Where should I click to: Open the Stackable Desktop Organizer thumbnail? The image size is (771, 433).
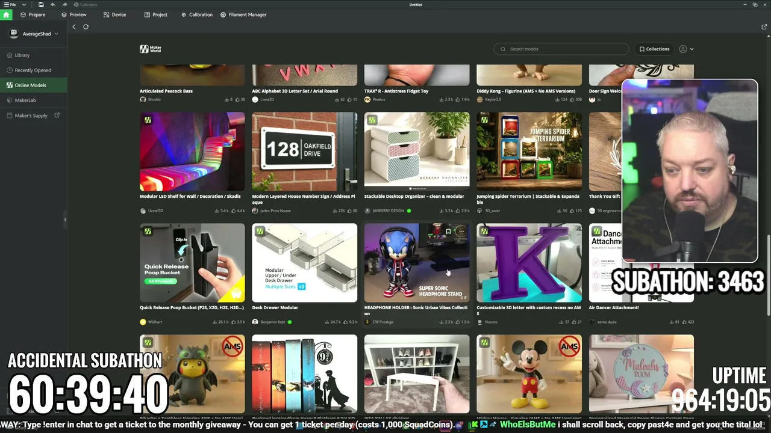pyautogui.click(x=417, y=152)
